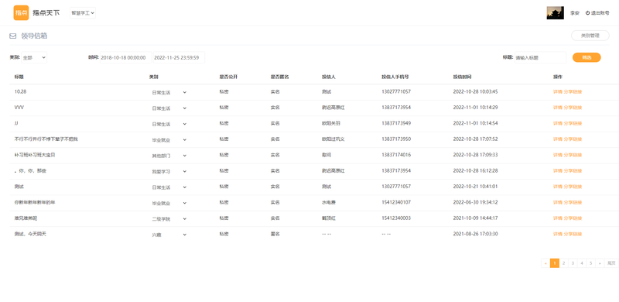Expand the 其他部门 category dropdown
The image size is (619, 302).
[x=169, y=156]
